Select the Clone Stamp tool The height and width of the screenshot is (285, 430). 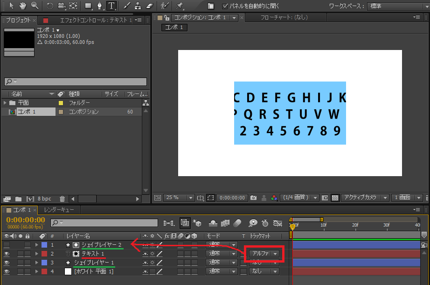coord(138,6)
